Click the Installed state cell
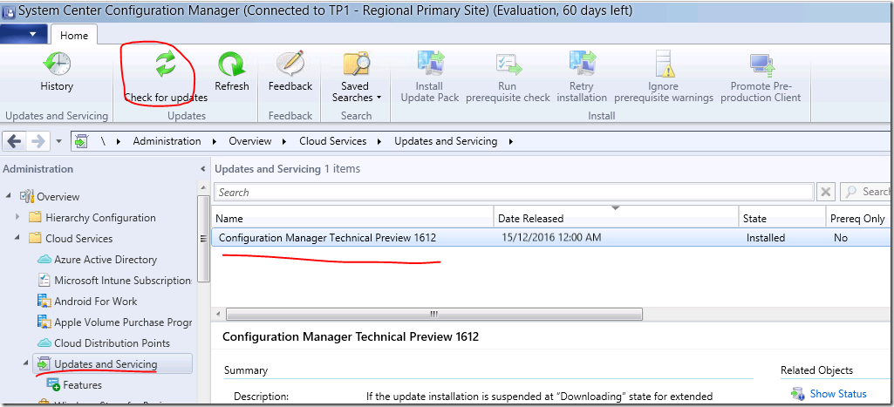This screenshot has width=894, height=407. coord(766,238)
